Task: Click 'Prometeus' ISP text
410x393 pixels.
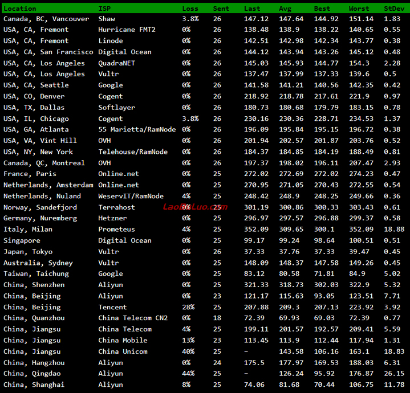Action: point(117,230)
